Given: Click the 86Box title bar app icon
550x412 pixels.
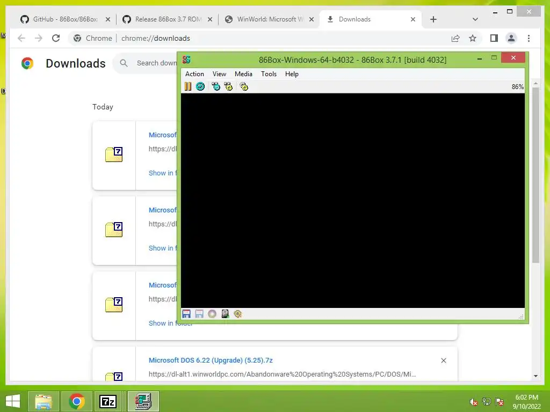Looking at the screenshot, I should [186, 60].
